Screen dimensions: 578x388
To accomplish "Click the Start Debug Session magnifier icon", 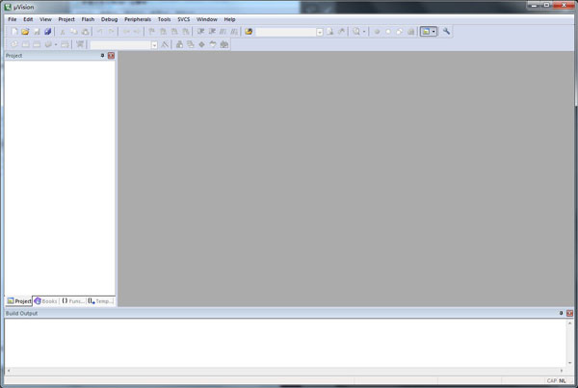I will pyautogui.click(x=356, y=32).
